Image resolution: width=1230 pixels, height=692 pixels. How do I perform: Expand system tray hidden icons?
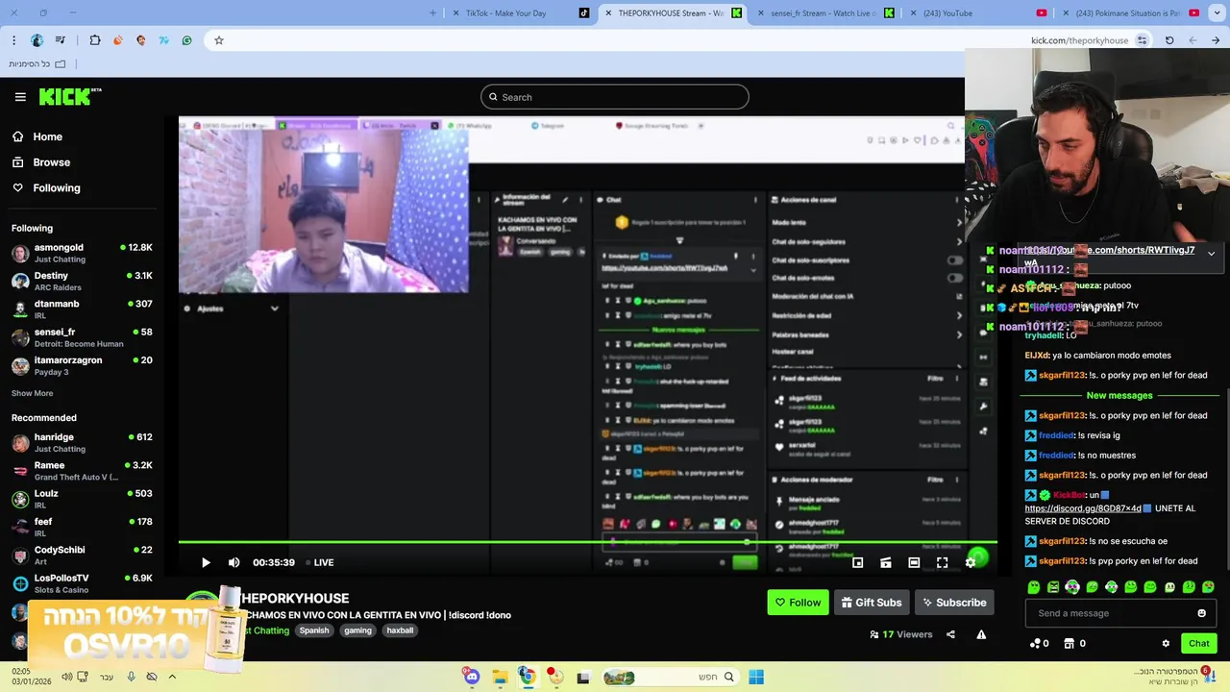click(x=172, y=677)
